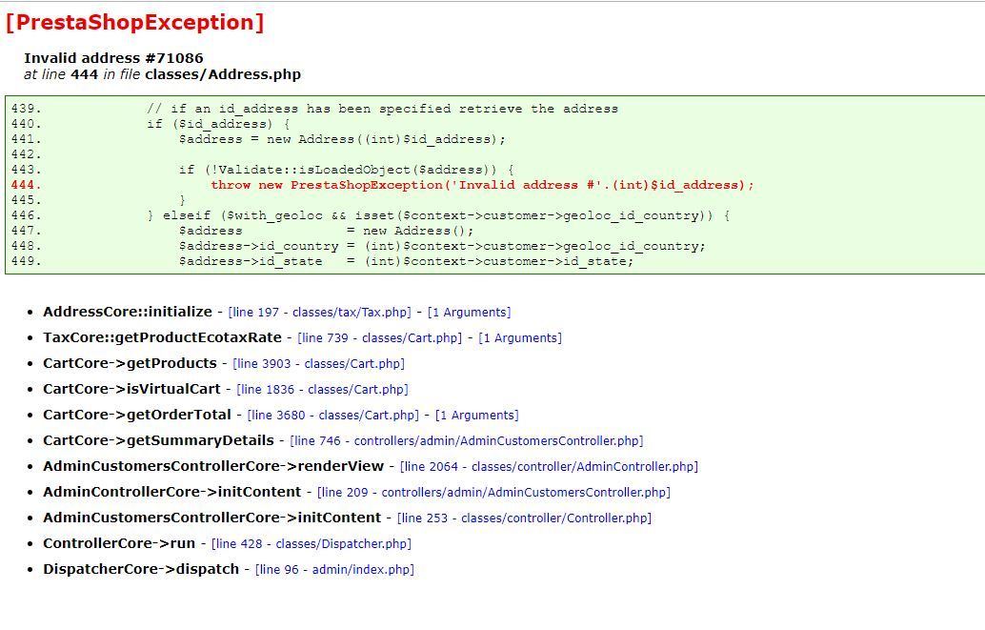
Task: Click CartCore->isVirtualCart in the stack trace
Action: pyautogui.click(x=131, y=390)
